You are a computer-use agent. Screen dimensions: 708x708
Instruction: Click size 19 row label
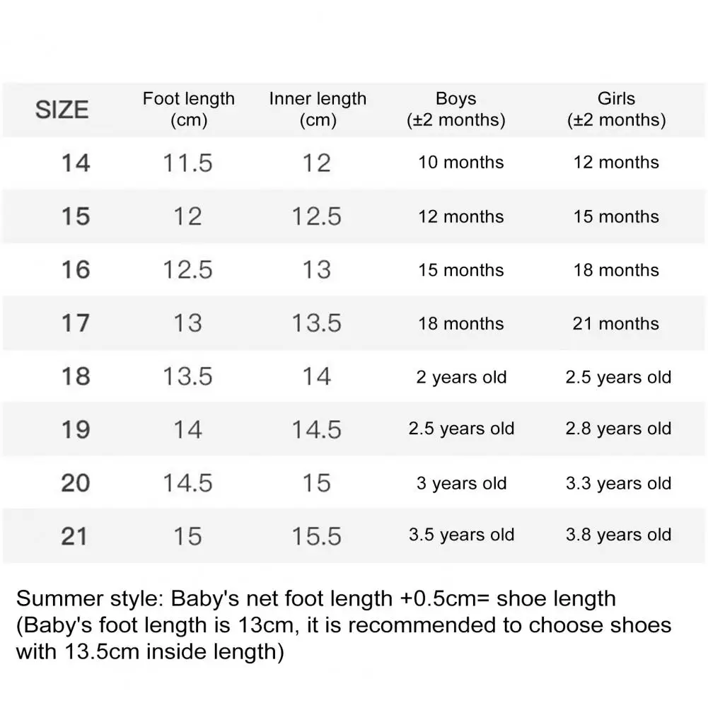(76, 429)
